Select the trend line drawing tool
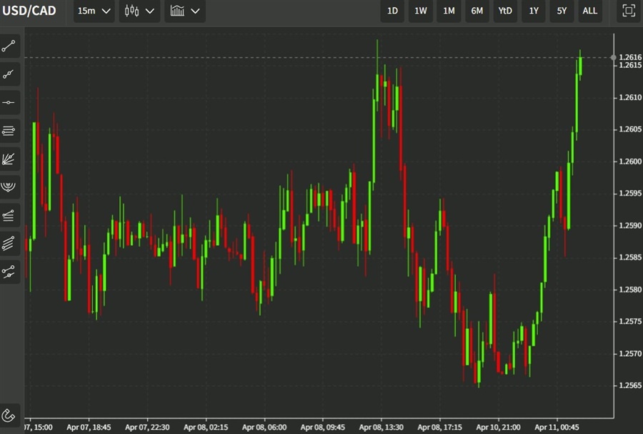 pos(9,46)
